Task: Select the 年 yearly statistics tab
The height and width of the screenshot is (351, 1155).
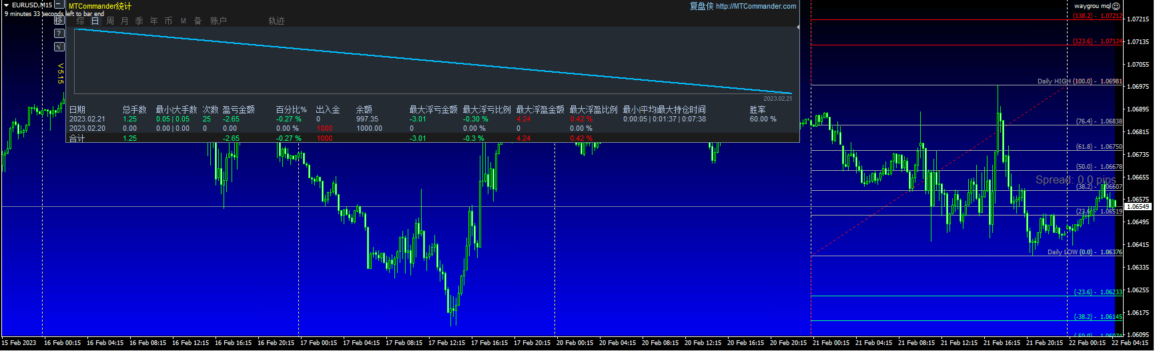Action: point(153,21)
